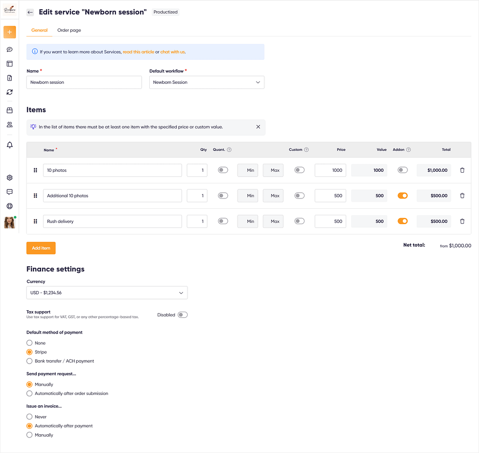Open the services store sidebar icon
The image size is (479, 453).
9,110
